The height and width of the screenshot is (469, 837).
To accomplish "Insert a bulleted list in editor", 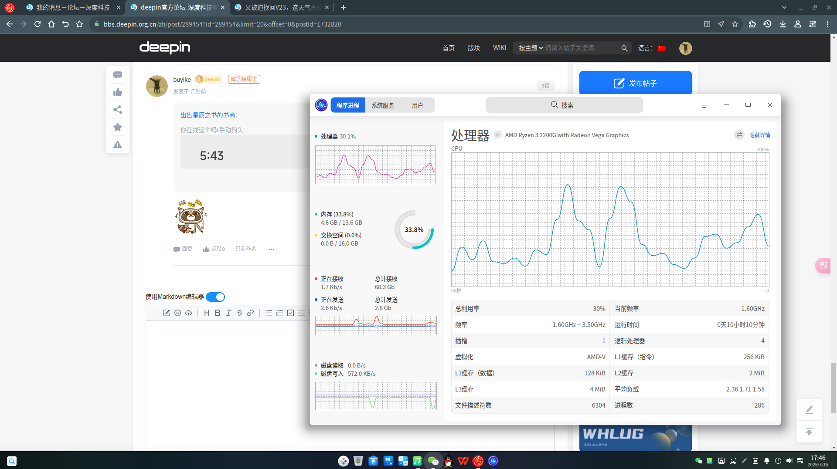I will [x=269, y=313].
